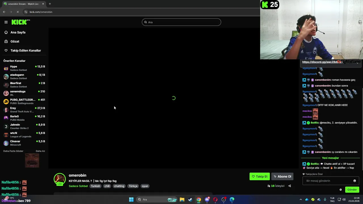Click the Windows taskbar search box
This screenshot has width=363, height=204.
pos(157,199)
